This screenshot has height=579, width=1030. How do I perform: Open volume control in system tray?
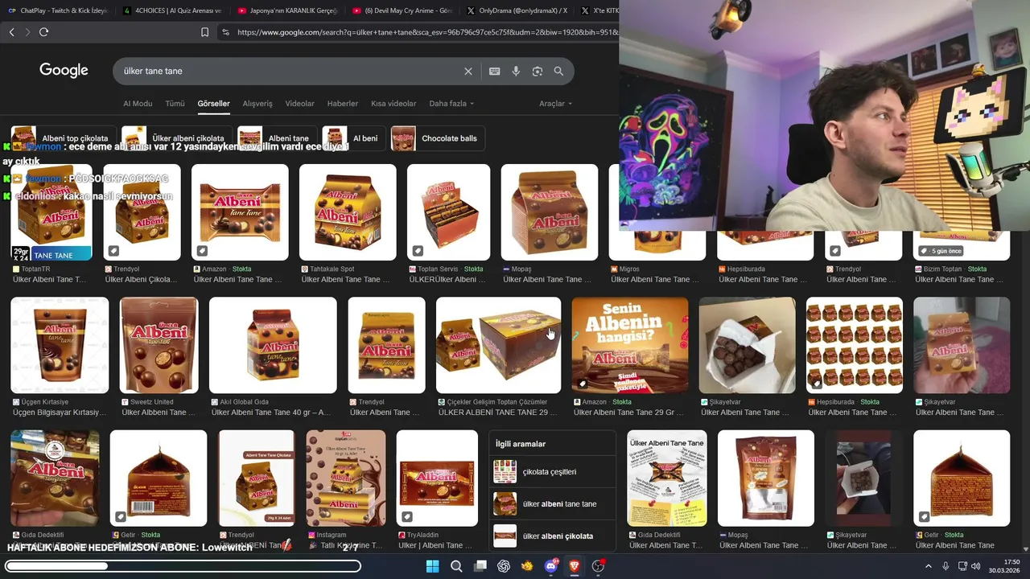(x=976, y=566)
